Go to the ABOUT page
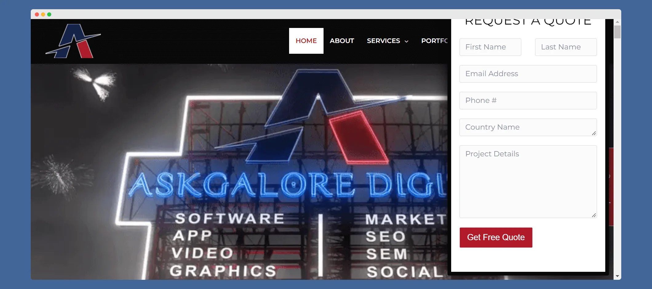This screenshot has height=289, width=652. (342, 41)
